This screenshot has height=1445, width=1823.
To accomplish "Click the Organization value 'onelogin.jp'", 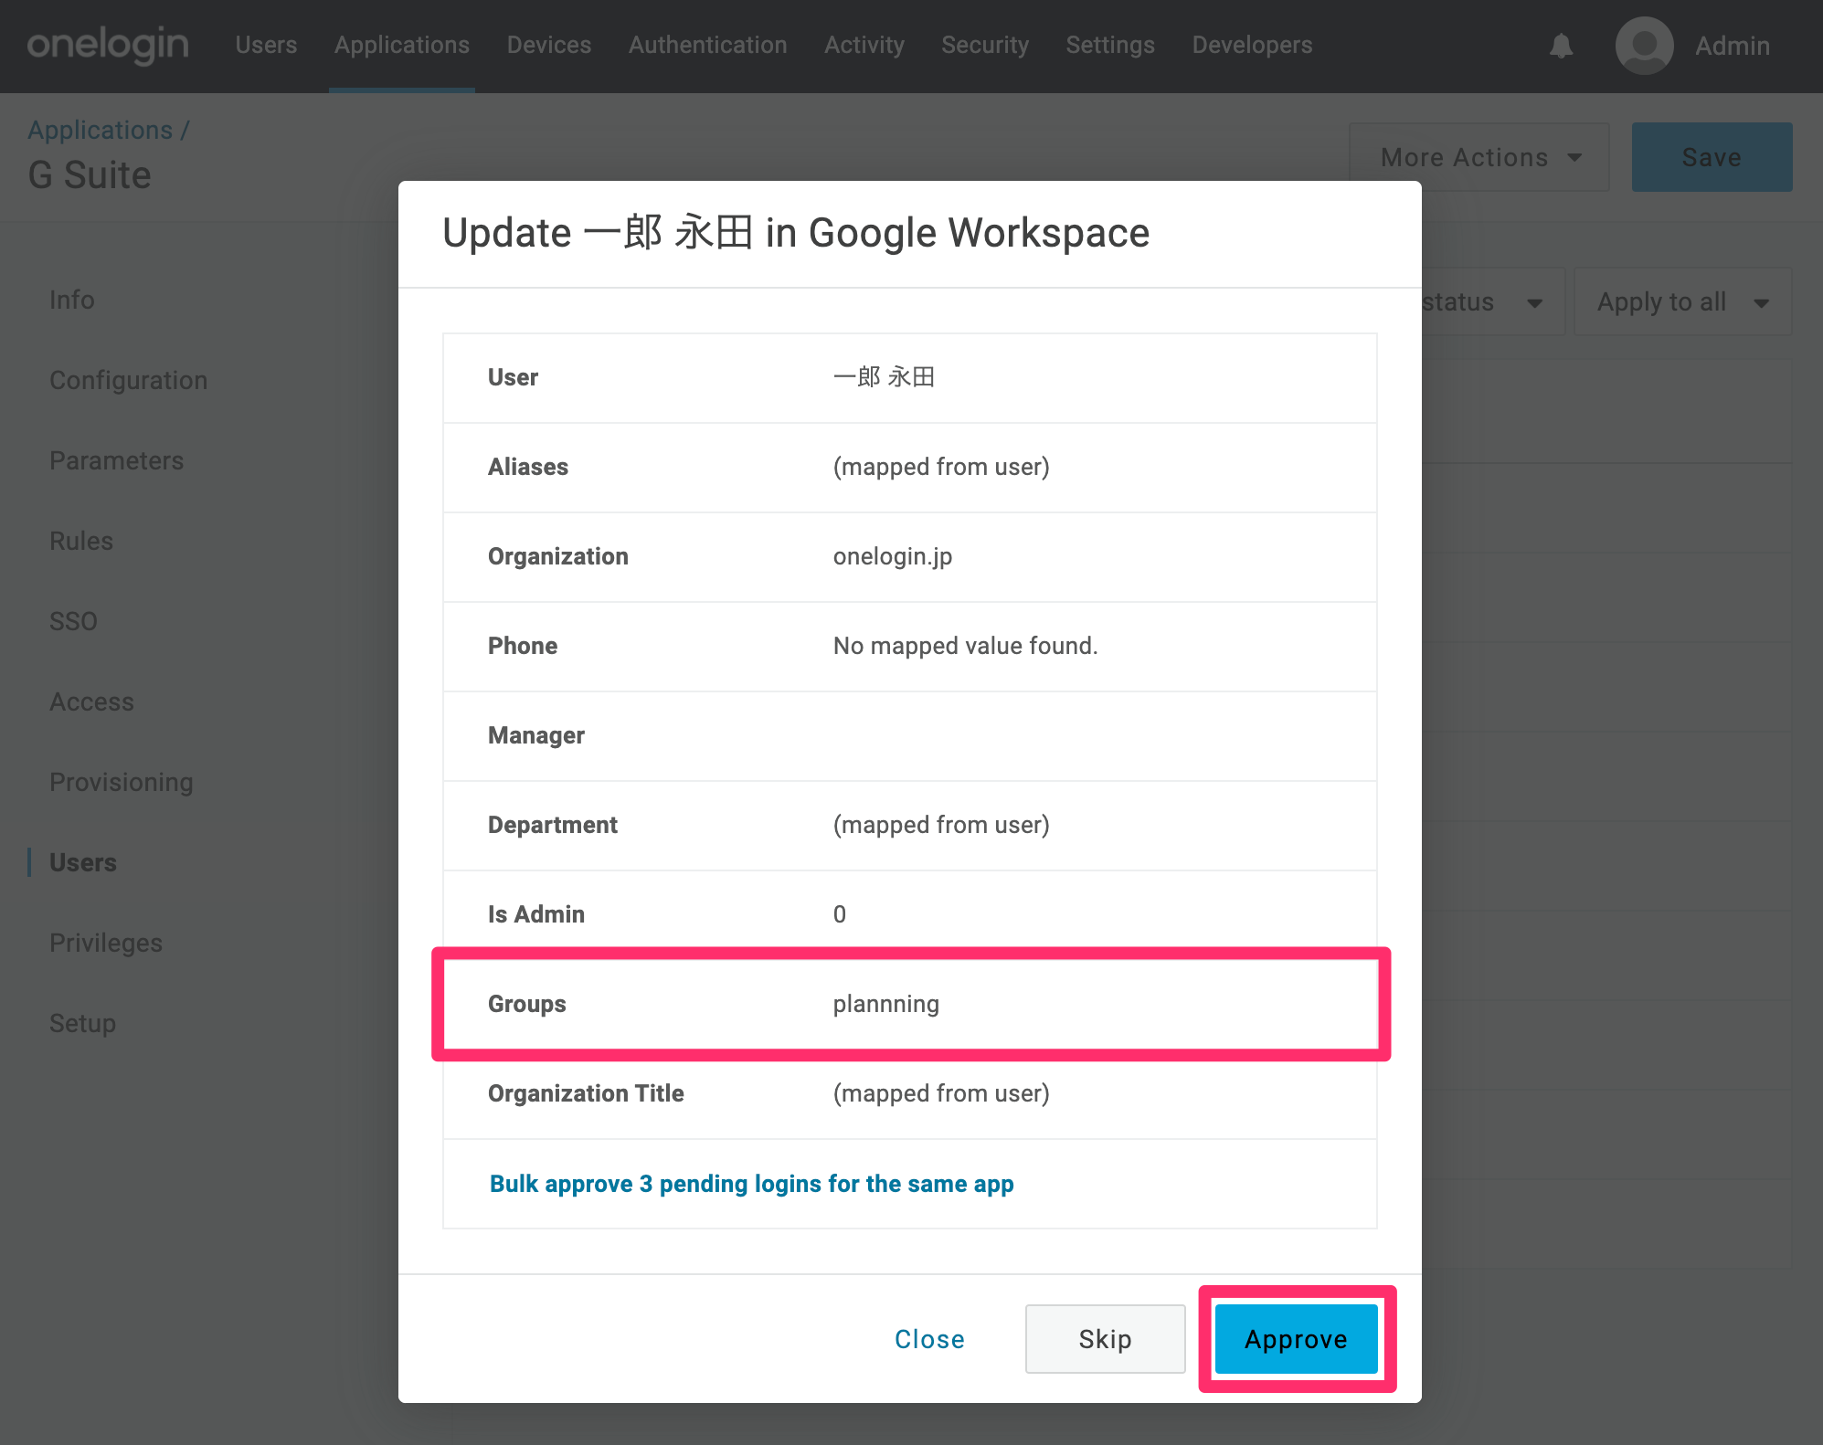I will pyautogui.click(x=893, y=556).
